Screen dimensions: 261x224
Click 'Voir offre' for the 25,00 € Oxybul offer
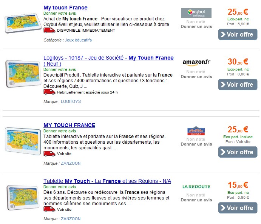pos(238,34)
